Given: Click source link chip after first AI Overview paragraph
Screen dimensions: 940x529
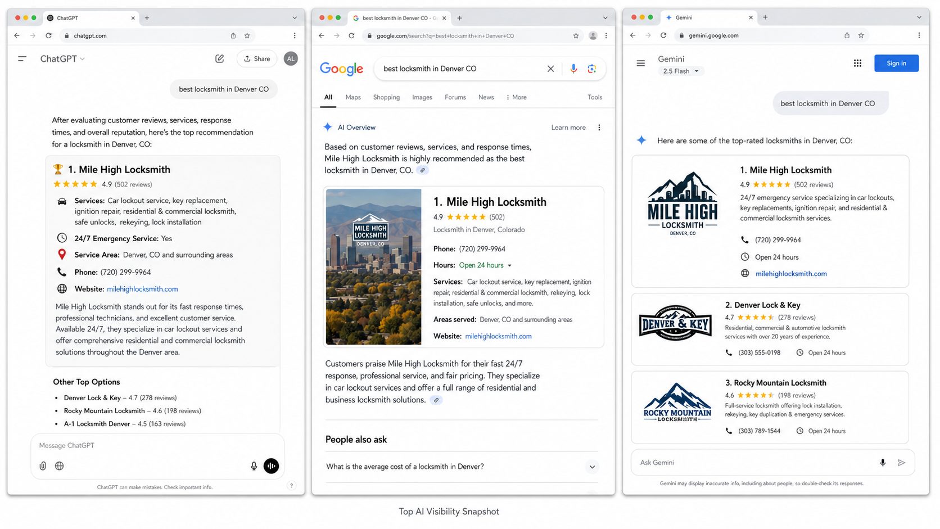Looking at the screenshot, I should point(423,170).
